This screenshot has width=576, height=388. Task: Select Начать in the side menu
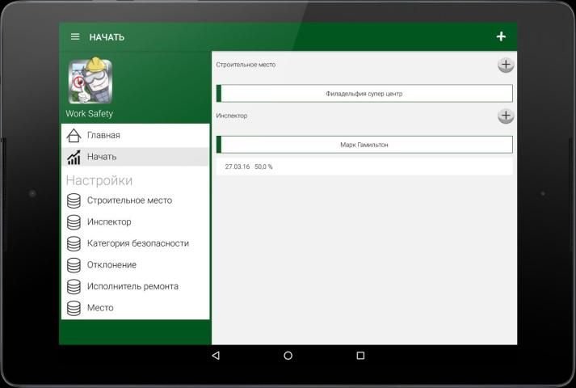point(102,157)
